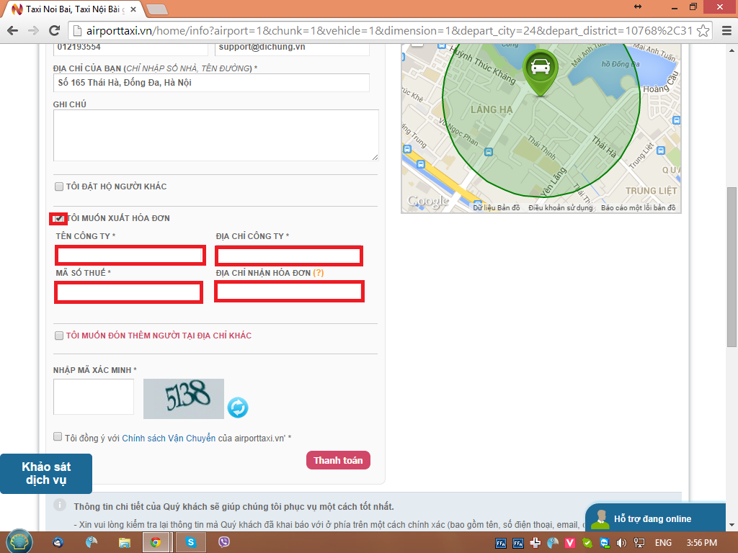This screenshot has width=738, height=553.
Task: Click the Tên công ty input field
Action: coord(130,255)
